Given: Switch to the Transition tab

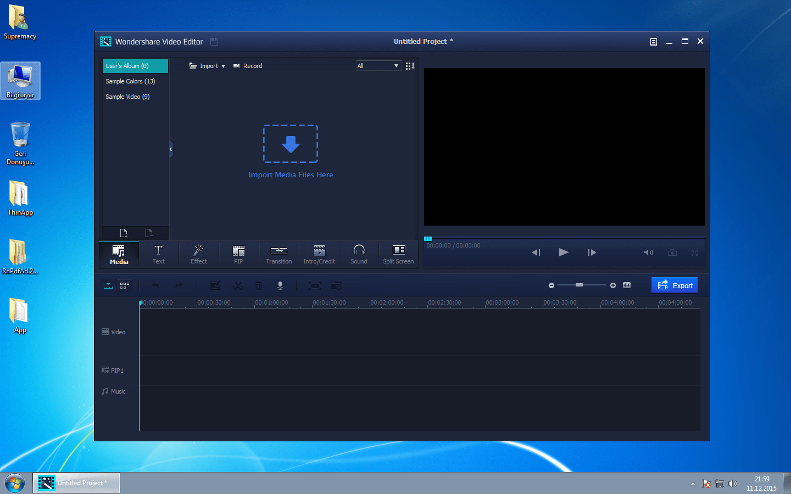Looking at the screenshot, I should coord(278,254).
